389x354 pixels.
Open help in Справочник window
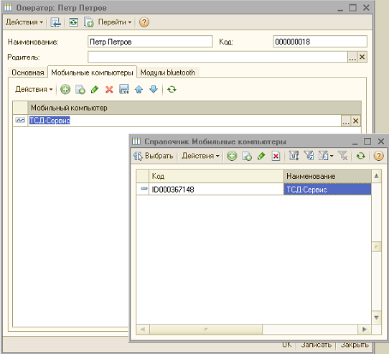click(378, 156)
